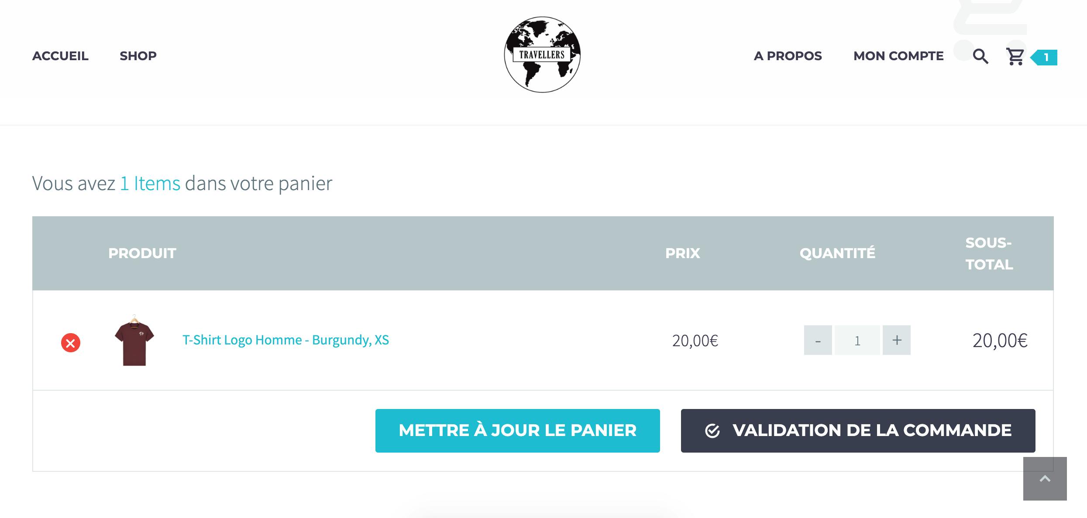Click the burgundy T-shirt thumbnail

[x=134, y=340]
